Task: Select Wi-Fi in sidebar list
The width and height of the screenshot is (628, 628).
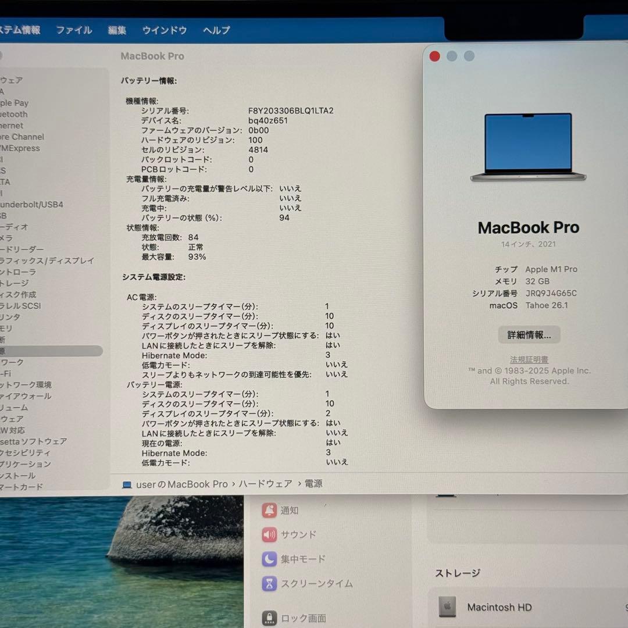Action: pos(6,373)
